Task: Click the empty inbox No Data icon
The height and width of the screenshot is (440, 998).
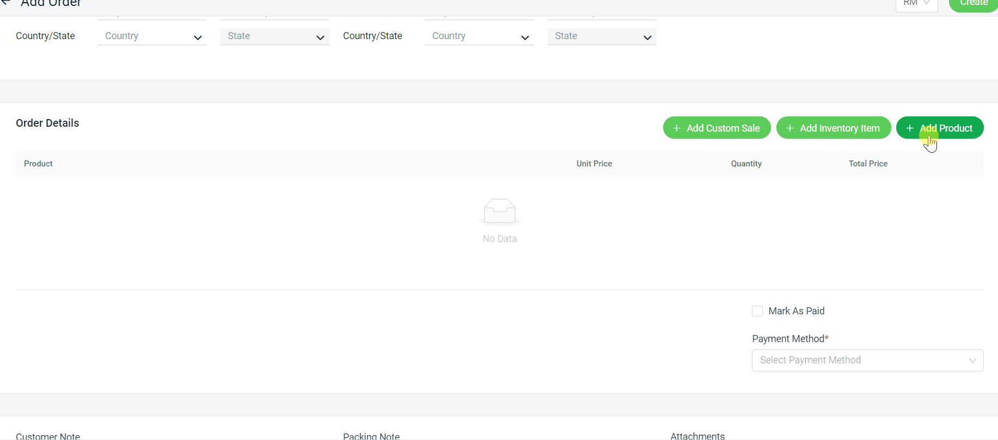Action: tap(499, 212)
